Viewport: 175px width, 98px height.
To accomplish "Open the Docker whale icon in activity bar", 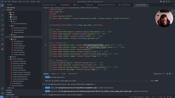I will tap(2, 49).
